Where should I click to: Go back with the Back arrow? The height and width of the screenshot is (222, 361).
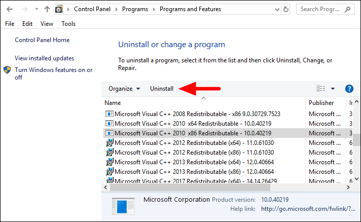click(x=10, y=9)
